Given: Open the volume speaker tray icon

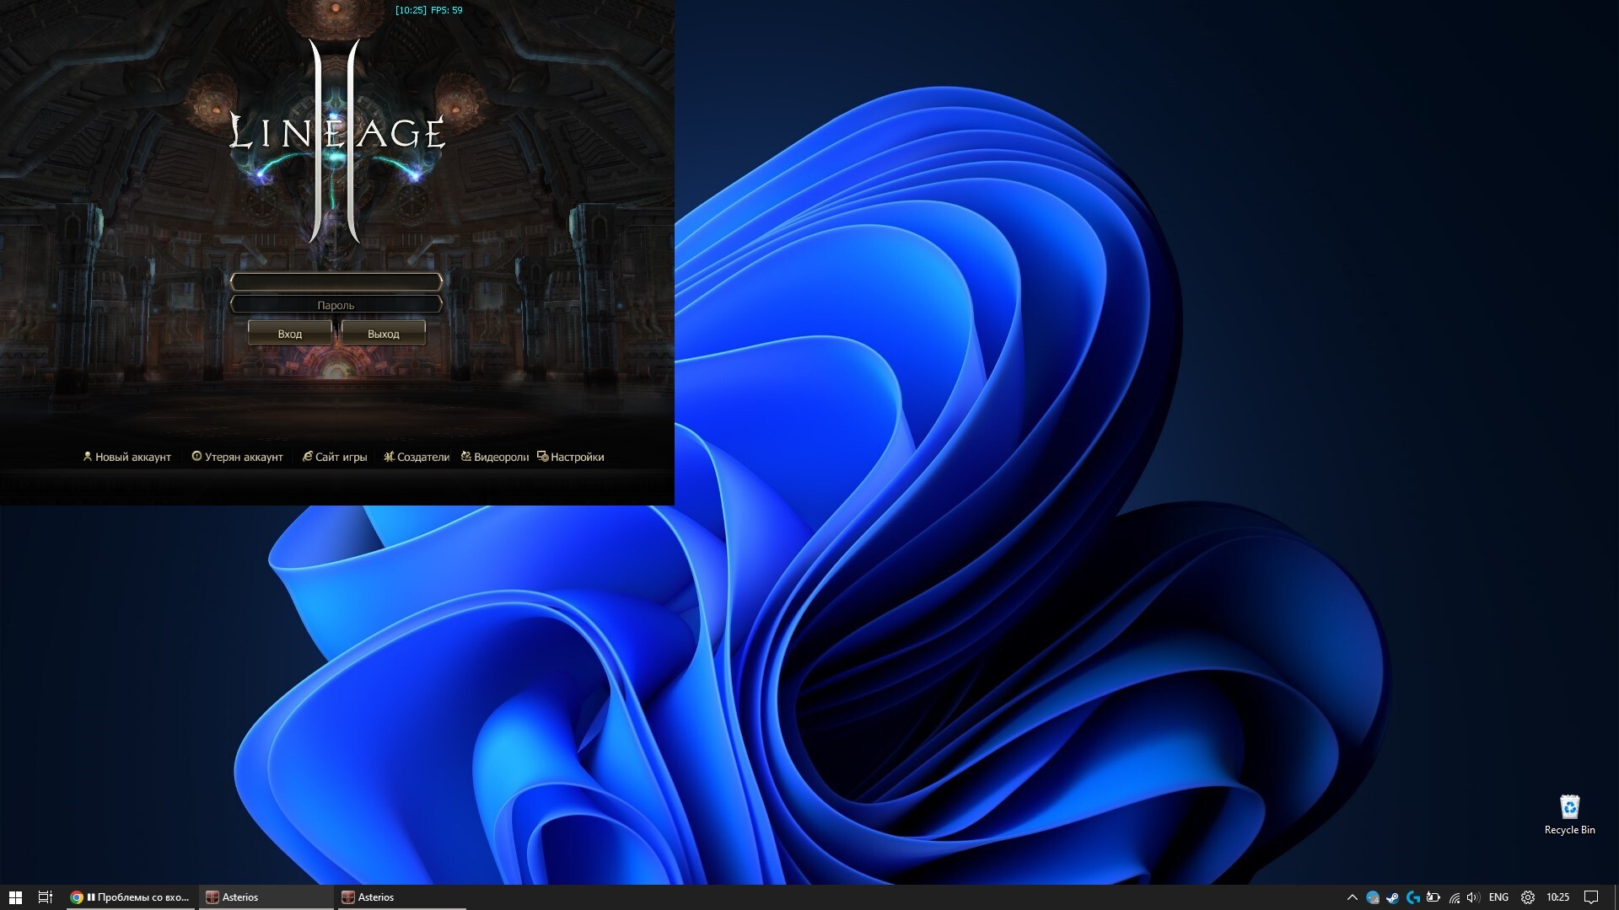Looking at the screenshot, I should pos(1473,897).
